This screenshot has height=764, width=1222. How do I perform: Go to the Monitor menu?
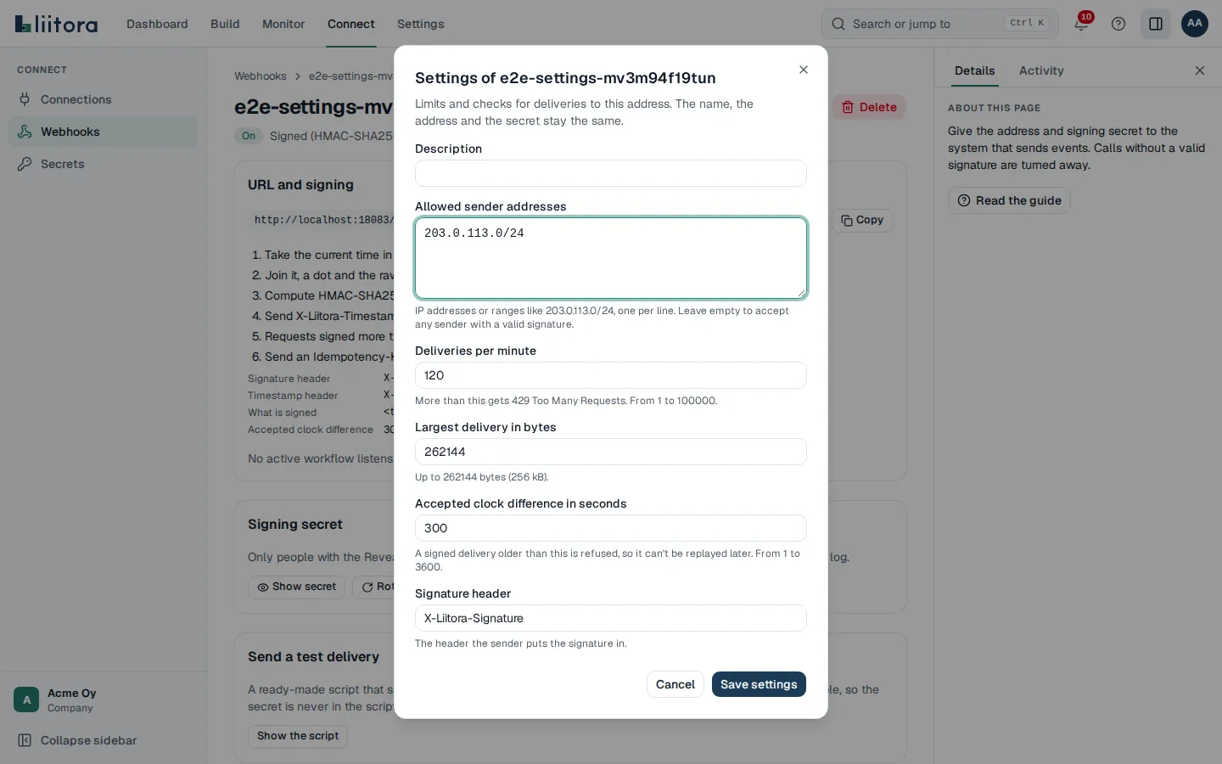coord(283,24)
